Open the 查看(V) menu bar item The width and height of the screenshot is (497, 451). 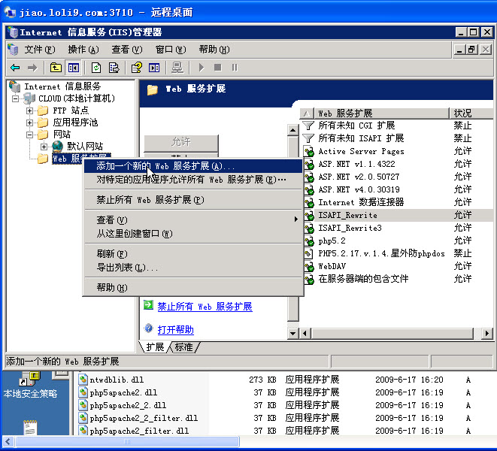click(127, 50)
